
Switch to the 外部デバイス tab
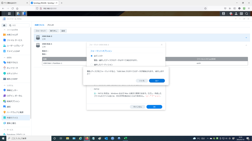(39, 25)
